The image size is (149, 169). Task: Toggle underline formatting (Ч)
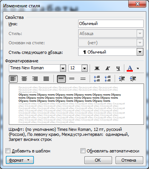[118, 68]
